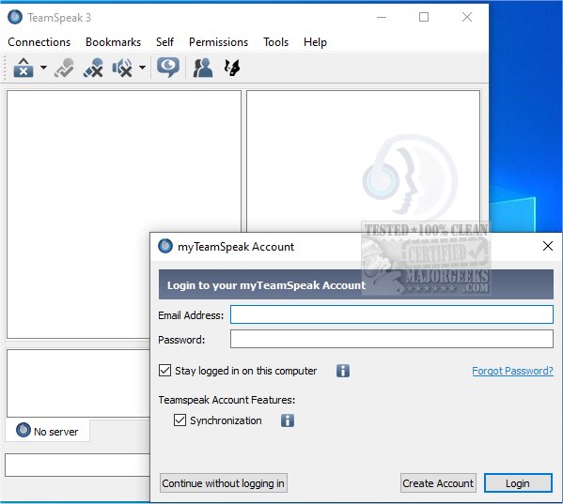Viewport: 563px width, 504px height.
Task: Open the Help menu
Action: pos(315,42)
